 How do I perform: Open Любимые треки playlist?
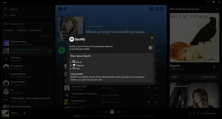(27, 43)
